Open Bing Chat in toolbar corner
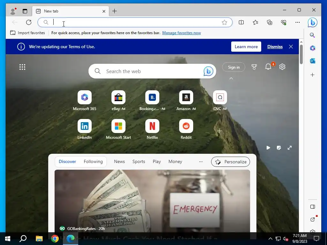 312,22
